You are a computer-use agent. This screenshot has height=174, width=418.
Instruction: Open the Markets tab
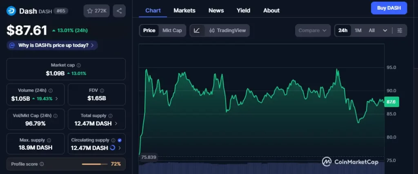184,11
